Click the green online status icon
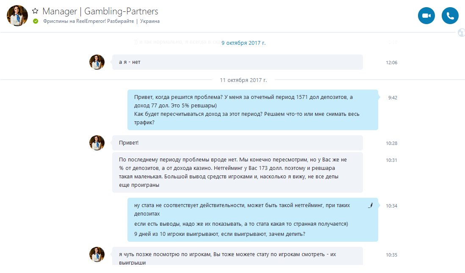 (x=36, y=21)
